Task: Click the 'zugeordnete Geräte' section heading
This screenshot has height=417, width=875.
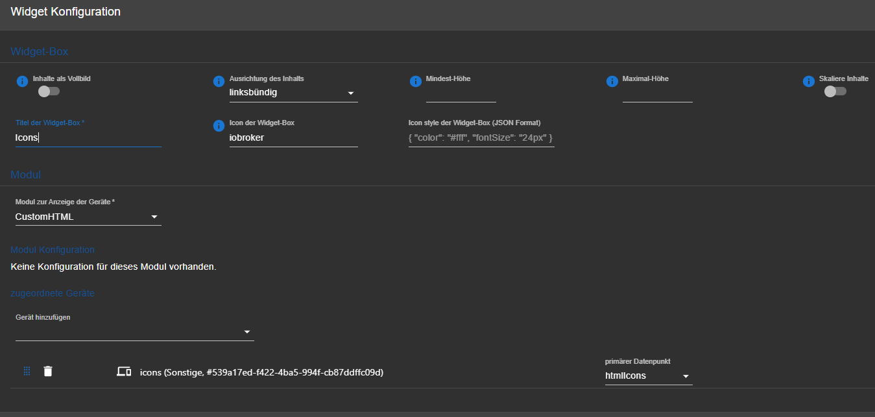Action: tap(53, 293)
